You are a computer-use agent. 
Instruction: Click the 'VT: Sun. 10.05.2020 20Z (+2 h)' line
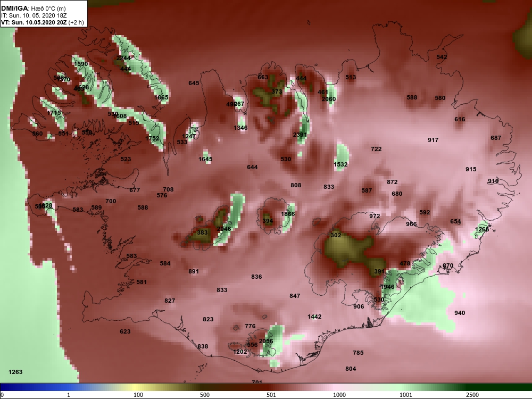(43, 22)
